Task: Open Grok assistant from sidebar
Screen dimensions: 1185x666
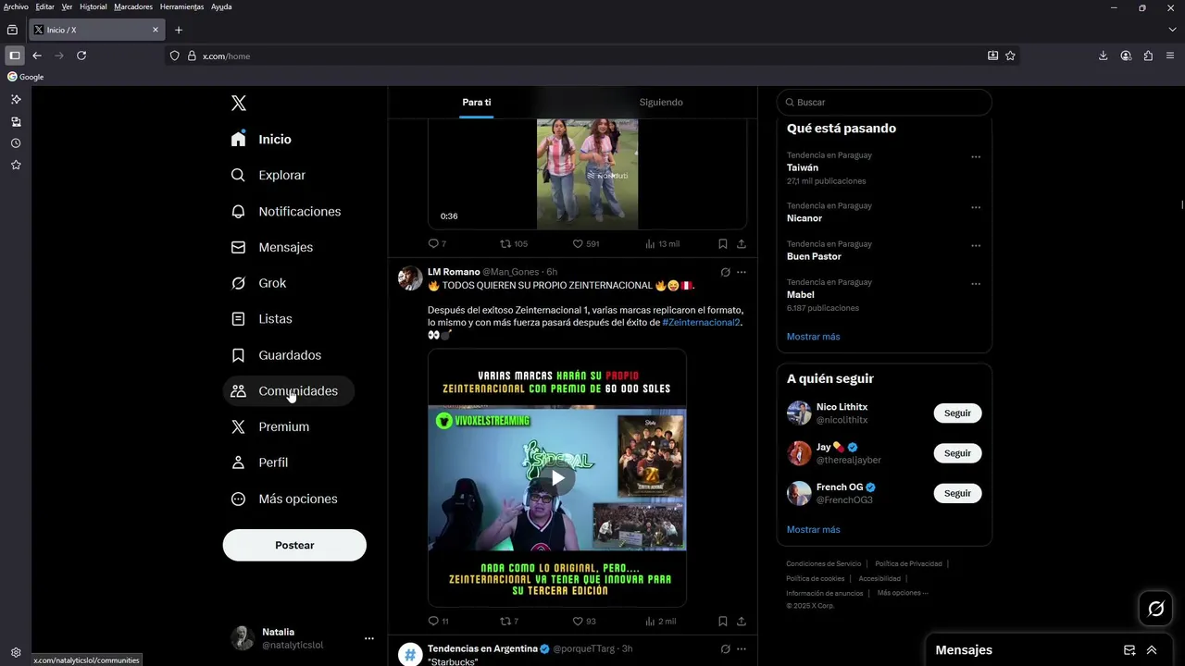Action: point(259,283)
